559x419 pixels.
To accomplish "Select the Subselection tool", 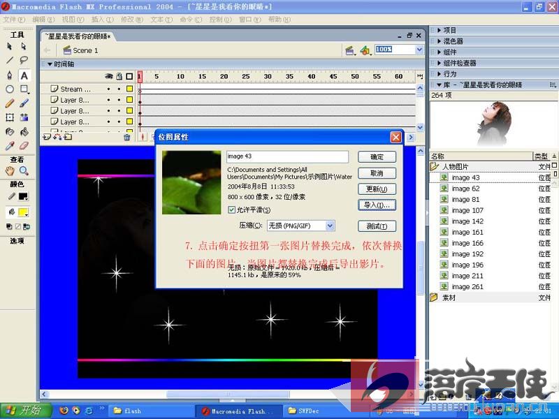I will pyautogui.click(x=24, y=46).
